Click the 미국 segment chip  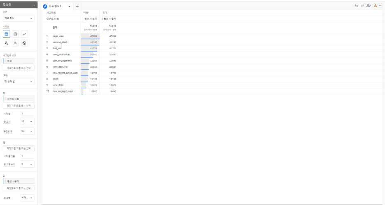[19, 61]
